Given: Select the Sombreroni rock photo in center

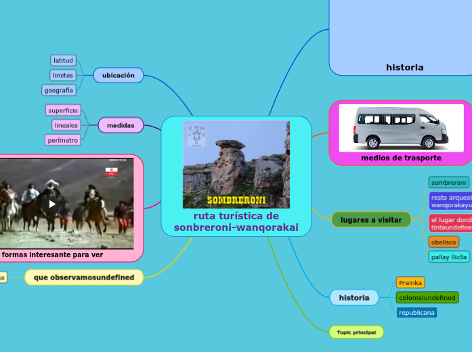Looking at the screenshot, I should coord(236,164).
